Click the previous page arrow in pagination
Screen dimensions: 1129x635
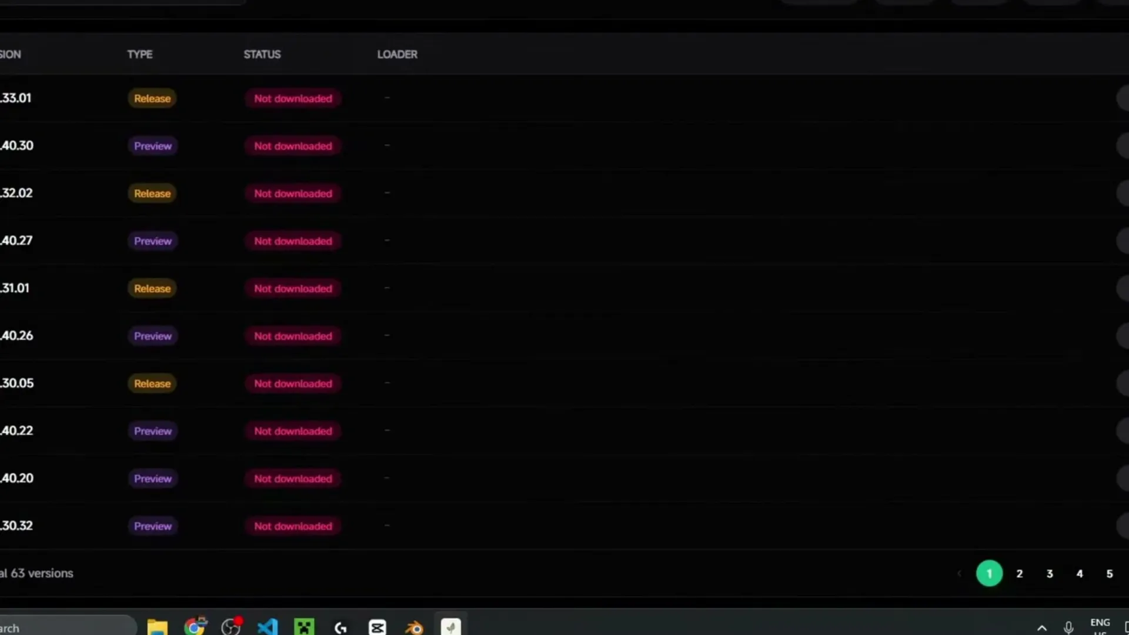[x=959, y=573]
